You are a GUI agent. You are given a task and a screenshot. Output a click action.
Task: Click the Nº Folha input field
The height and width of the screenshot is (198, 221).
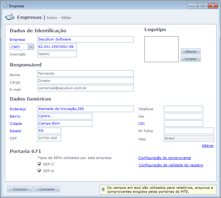pos(188,131)
